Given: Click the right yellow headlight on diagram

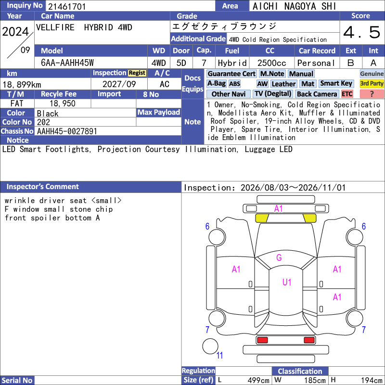Looking at the screenshot, I should (x=310, y=218).
